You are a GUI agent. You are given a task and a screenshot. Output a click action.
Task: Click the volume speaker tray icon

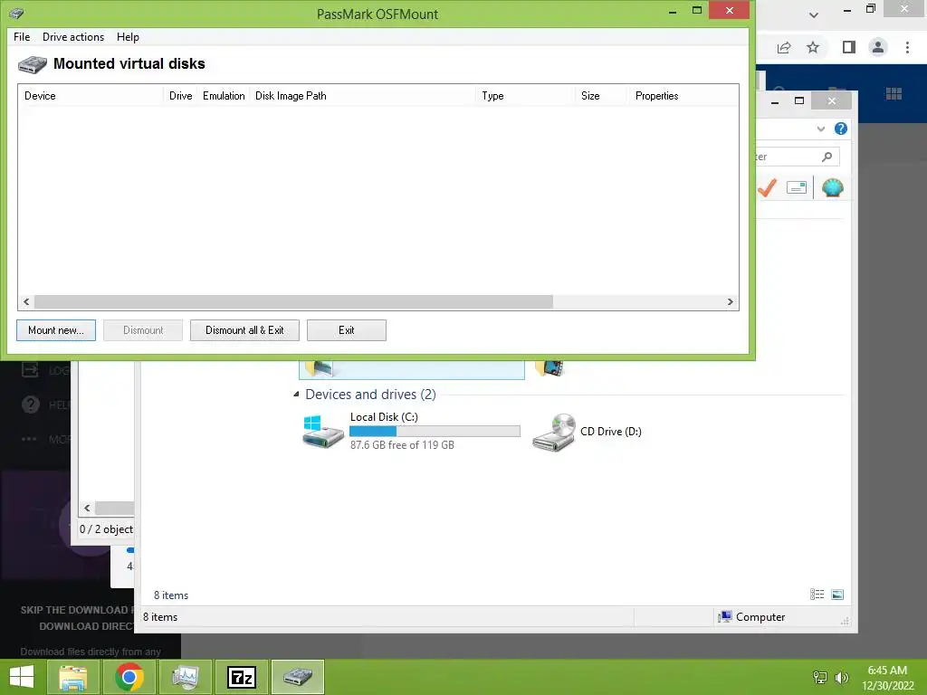coord(841,677)
